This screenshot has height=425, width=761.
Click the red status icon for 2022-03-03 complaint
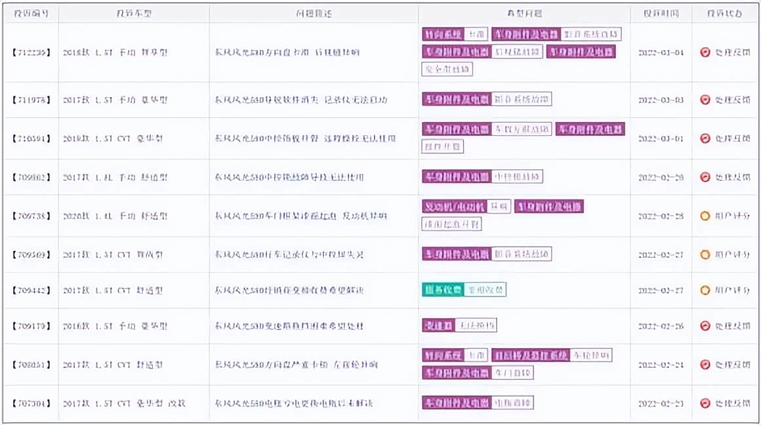tap(705, 100)
